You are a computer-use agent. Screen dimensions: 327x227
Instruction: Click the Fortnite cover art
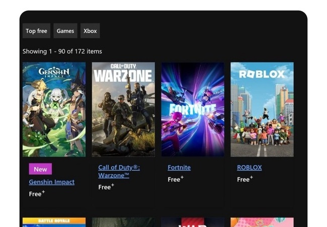193,109
